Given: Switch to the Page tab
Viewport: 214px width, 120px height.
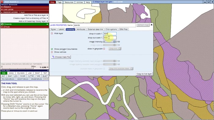Looking at the screenshot, I should click(59, 2).
